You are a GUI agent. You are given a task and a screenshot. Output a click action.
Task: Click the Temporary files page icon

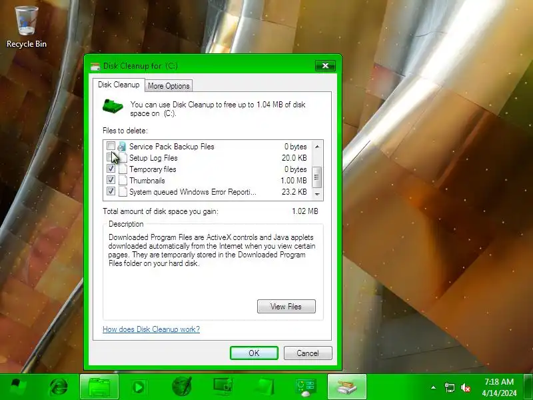tap(123, 169)
